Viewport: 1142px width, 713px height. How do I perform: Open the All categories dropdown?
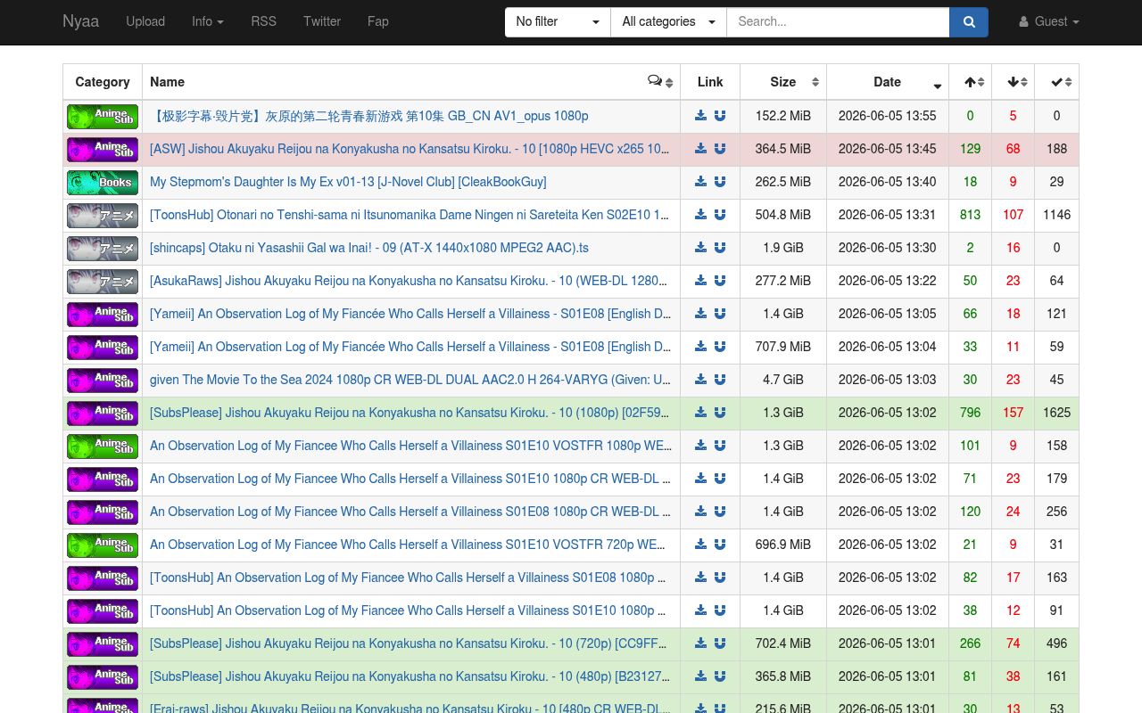[x=668, y=21]
